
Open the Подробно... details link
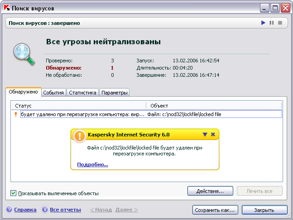pyautogui.click(x=92, y=164)
